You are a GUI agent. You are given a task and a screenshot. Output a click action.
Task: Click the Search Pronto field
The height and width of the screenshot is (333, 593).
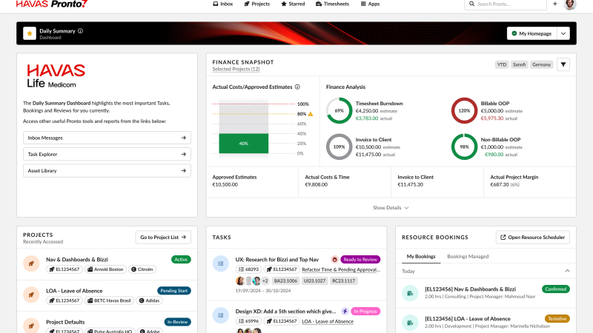tap(506, 4)
